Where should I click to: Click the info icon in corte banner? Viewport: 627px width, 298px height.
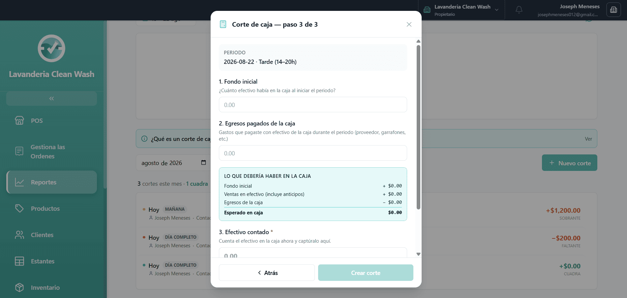pyautogui.click(x=144, y=139)
